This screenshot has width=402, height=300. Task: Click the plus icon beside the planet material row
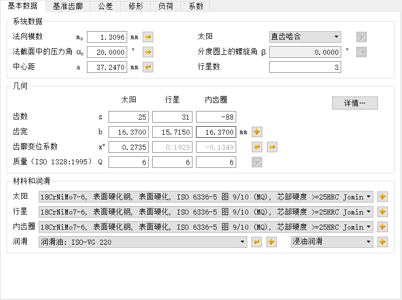[x=382, y=212]
